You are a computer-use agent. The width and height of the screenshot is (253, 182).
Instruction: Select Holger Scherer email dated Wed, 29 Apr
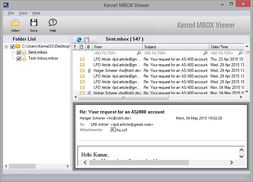[x=158, y=71]
